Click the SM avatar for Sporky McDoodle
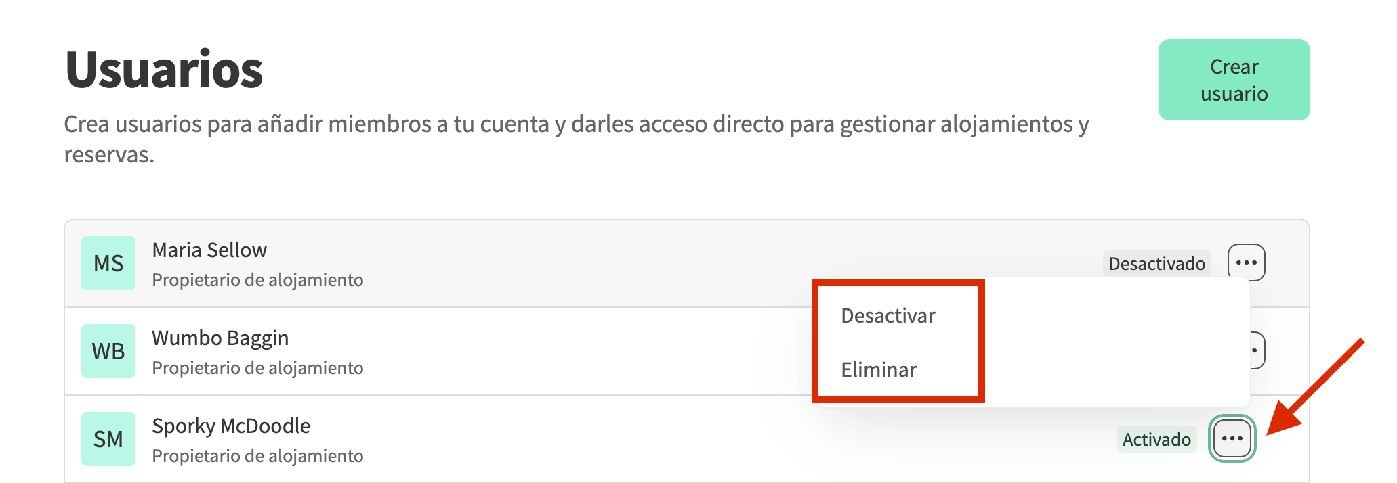The width and height of the screenshot is (1397, 483). click(x=108, y=439)
